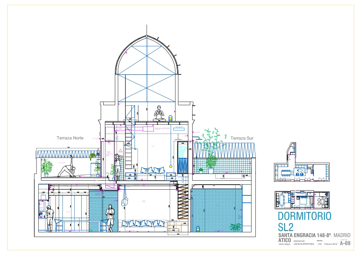
Task: Click the standing man holding a phone
Action: click(110, 218)
